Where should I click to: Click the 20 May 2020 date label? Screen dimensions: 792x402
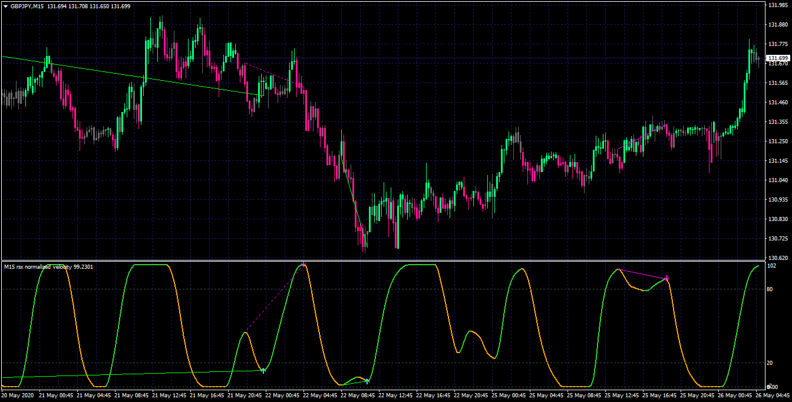[19, 395]
